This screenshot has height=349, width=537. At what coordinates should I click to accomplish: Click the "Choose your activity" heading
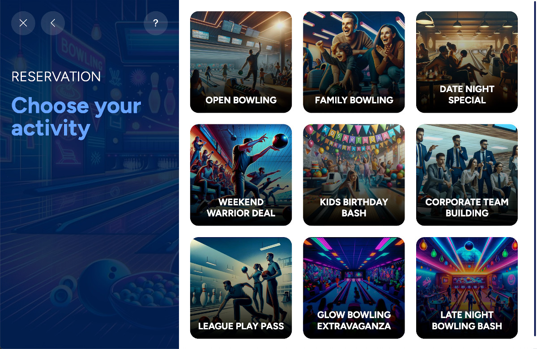76,117
